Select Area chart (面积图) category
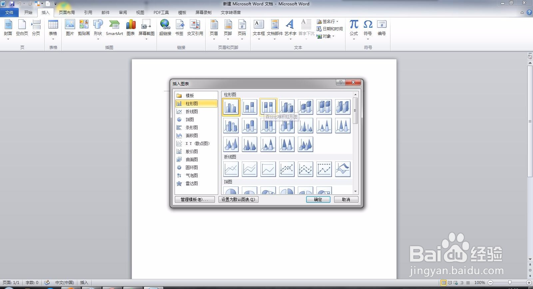The width and height of the screenshot is (533, 289). pos(196,136)
